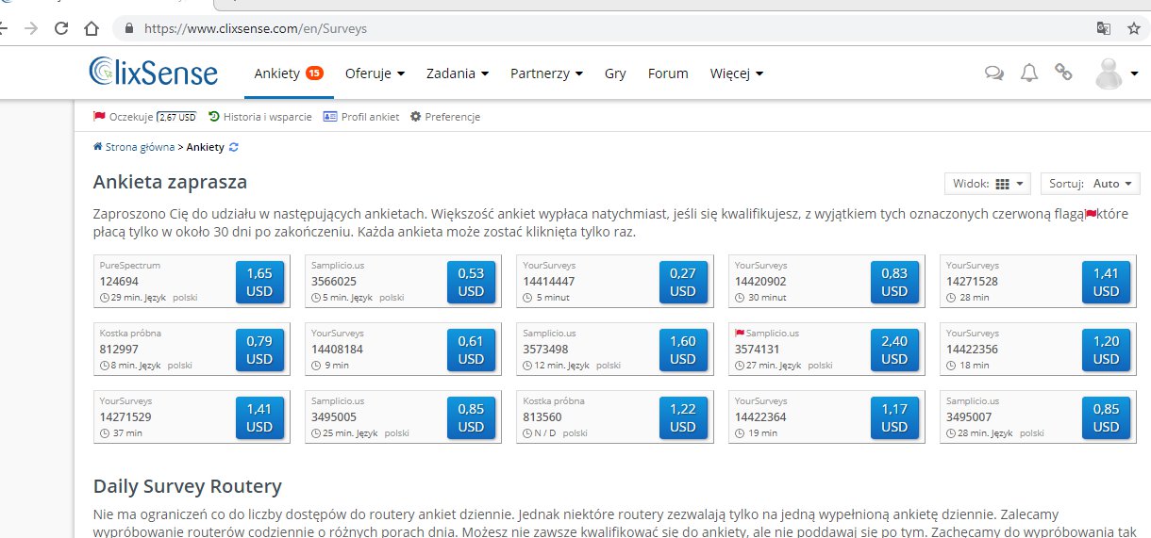Click the red flag on survey 3574131
Viewport: 1151px width, 538px height.
(740, 333)
